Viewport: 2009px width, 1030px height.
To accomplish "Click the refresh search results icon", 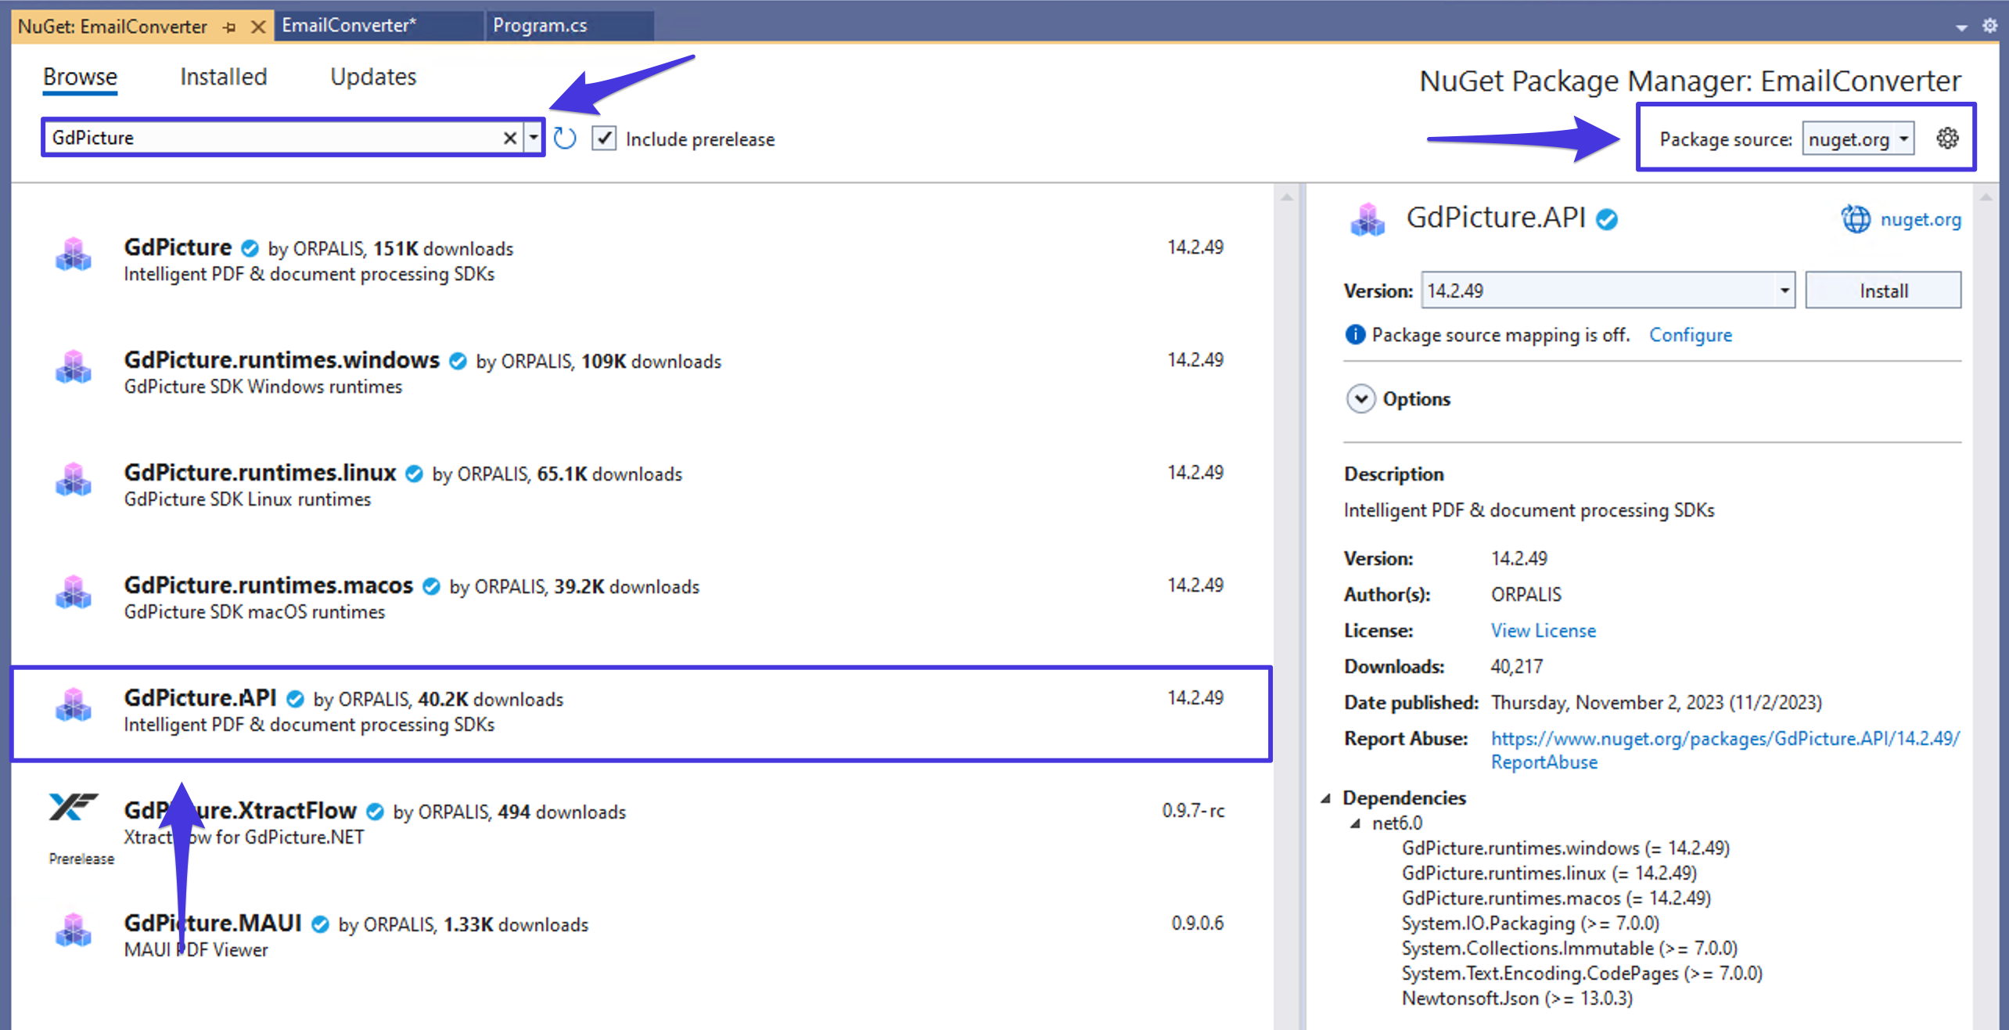I will (x=565, y=138).
